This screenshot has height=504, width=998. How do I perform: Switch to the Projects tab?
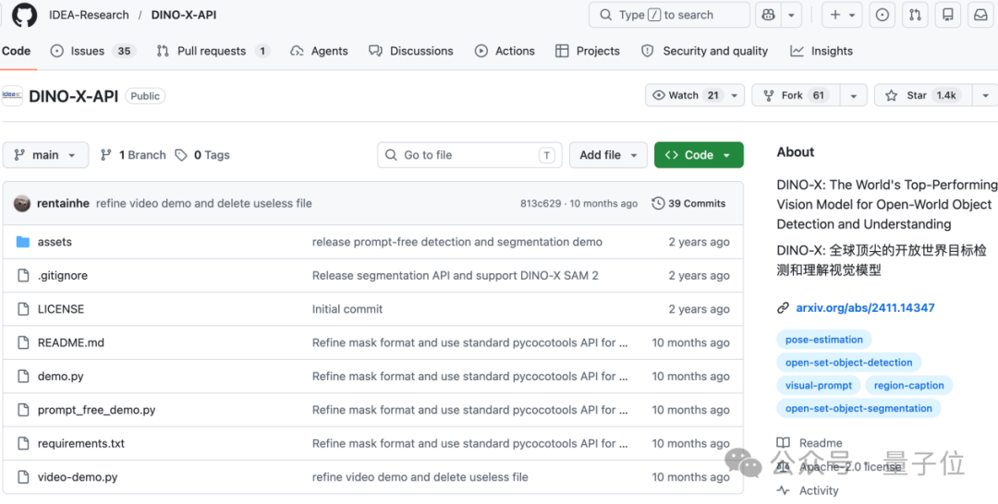588,51
